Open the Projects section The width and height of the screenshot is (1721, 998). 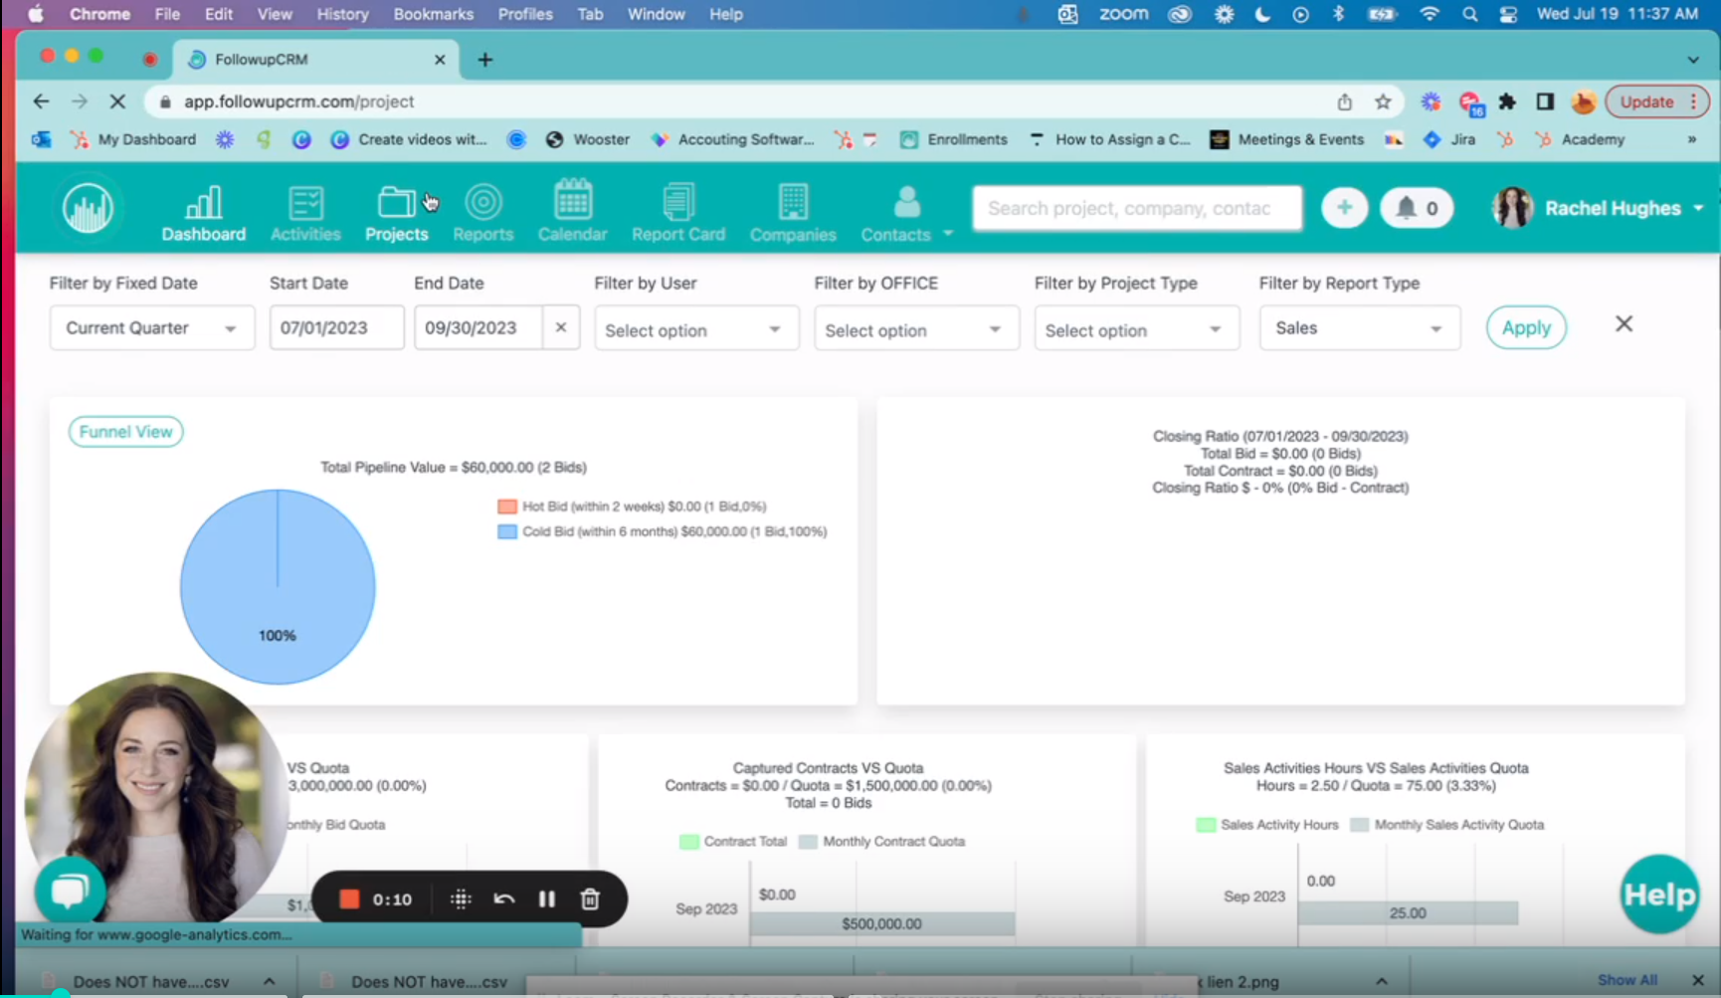tap(396, 210)
